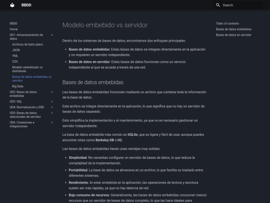The width and height of the screenshot is (270, 203).
Task: Expand the UD3: SQL chevron
Action: [52, 101]
